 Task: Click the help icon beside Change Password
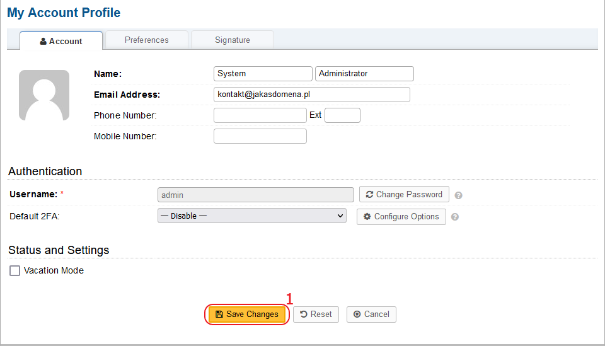point(458,195)
